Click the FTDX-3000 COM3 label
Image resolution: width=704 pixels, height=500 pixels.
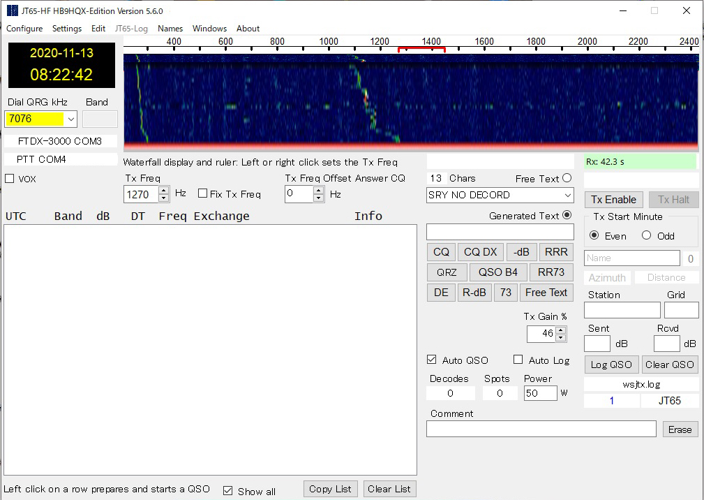[x=60, y=141]
